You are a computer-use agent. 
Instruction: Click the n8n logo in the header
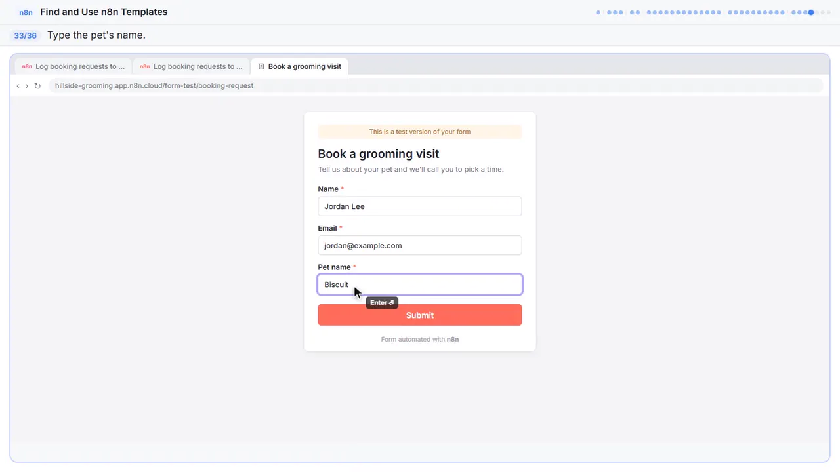pyautogui.click(x=26, y=12)
